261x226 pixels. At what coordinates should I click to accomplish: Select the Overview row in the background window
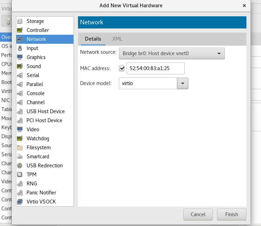6,37
